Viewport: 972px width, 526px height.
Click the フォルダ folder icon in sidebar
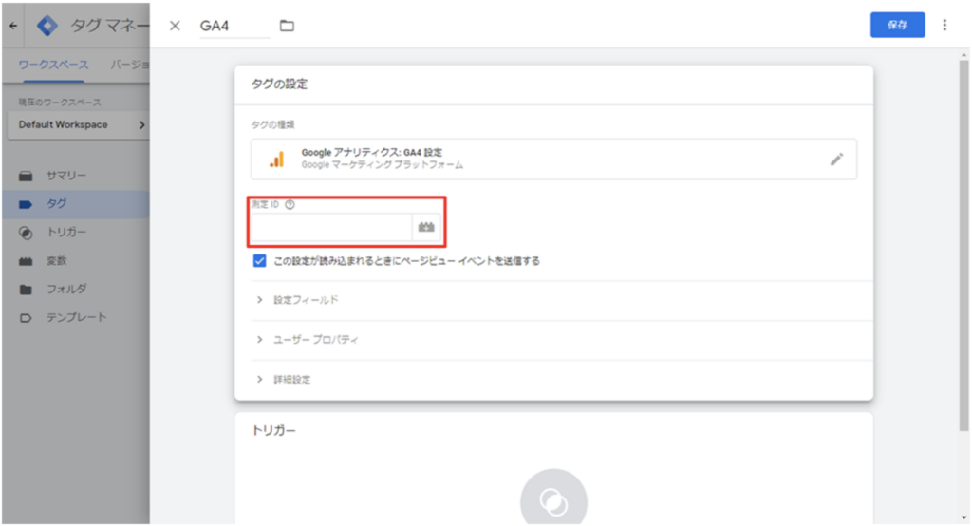26,290
